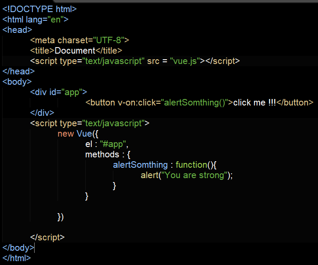Click the methods property name
Screen dimensions: 318x265
pyautogui.click(x=102, y=155)
